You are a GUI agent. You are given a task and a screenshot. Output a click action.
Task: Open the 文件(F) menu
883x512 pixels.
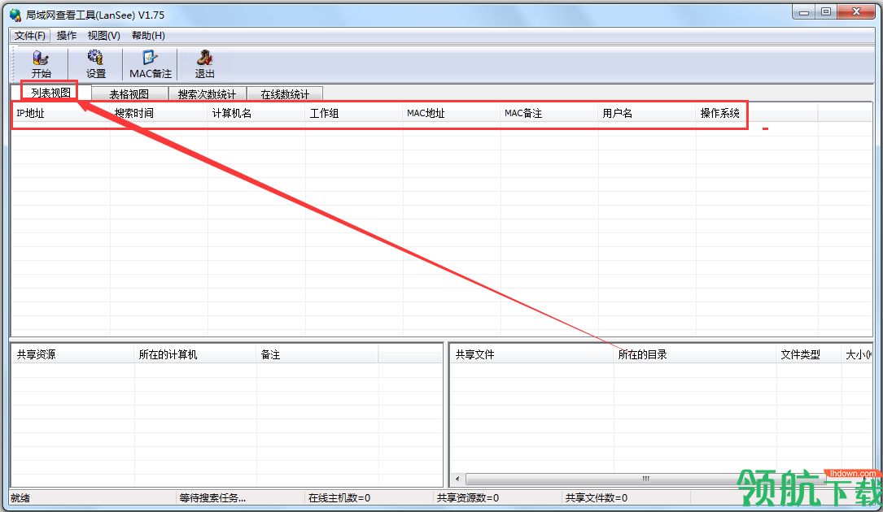(x=30, y=36)
